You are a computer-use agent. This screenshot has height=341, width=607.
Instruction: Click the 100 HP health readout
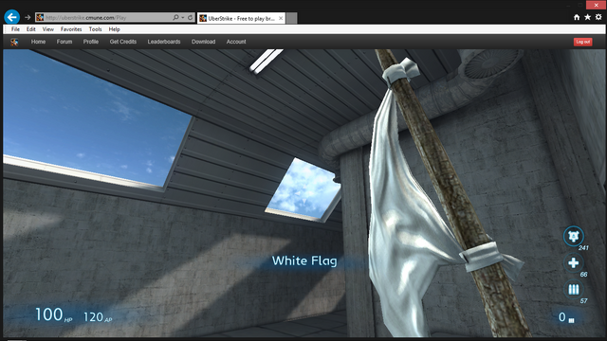pos(53,314)
